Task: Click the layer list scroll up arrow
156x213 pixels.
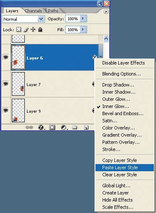Action: click(x=106, y=39)
